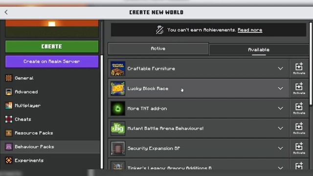Activate Tinker's Legacy Armory Additions pack
This screenshot has height=176, width=313.
point(299,165)
